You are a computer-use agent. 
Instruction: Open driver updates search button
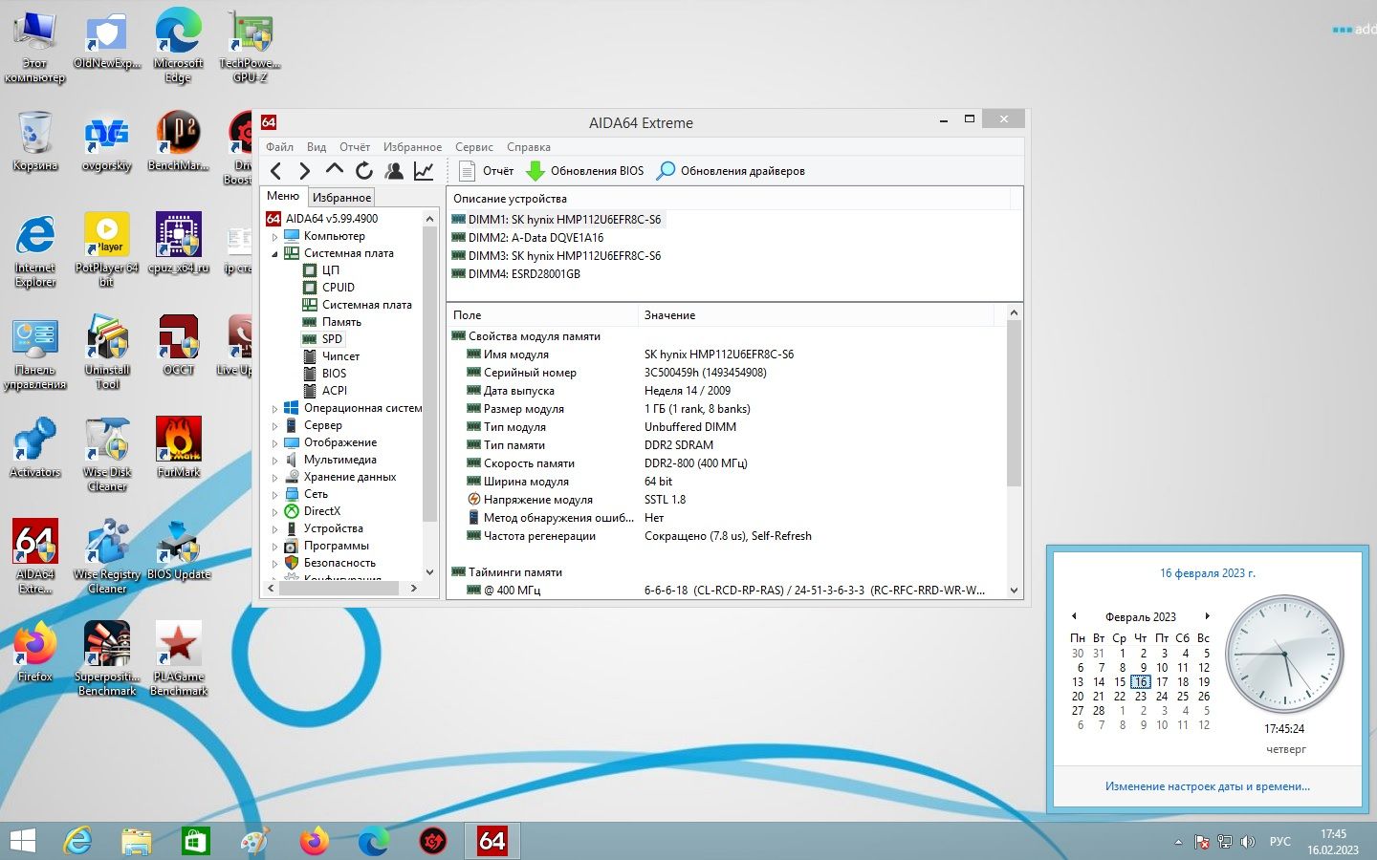(731, 171)
